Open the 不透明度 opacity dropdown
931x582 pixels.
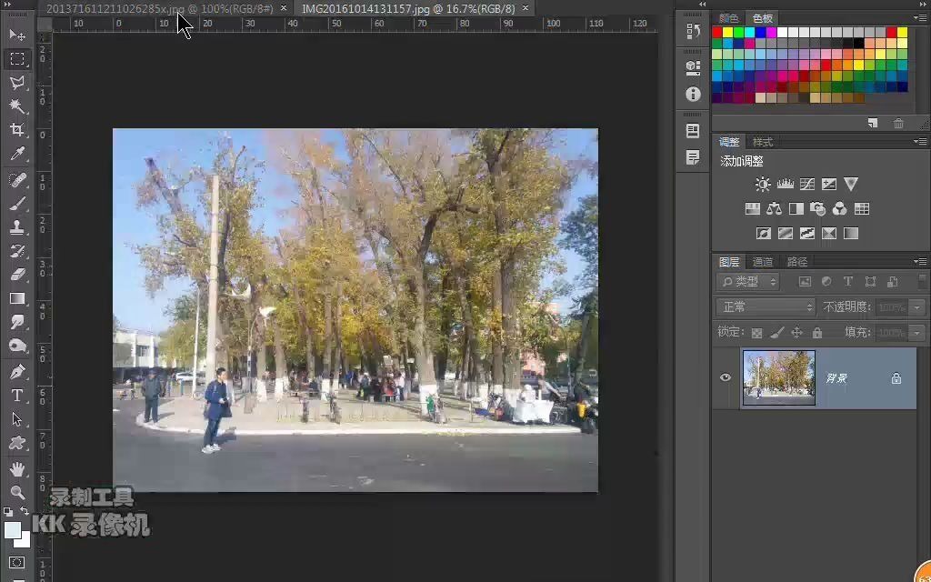click(x=916, y=307)
